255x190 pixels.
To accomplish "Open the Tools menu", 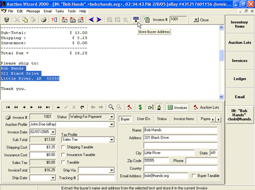I will [71, 11].
